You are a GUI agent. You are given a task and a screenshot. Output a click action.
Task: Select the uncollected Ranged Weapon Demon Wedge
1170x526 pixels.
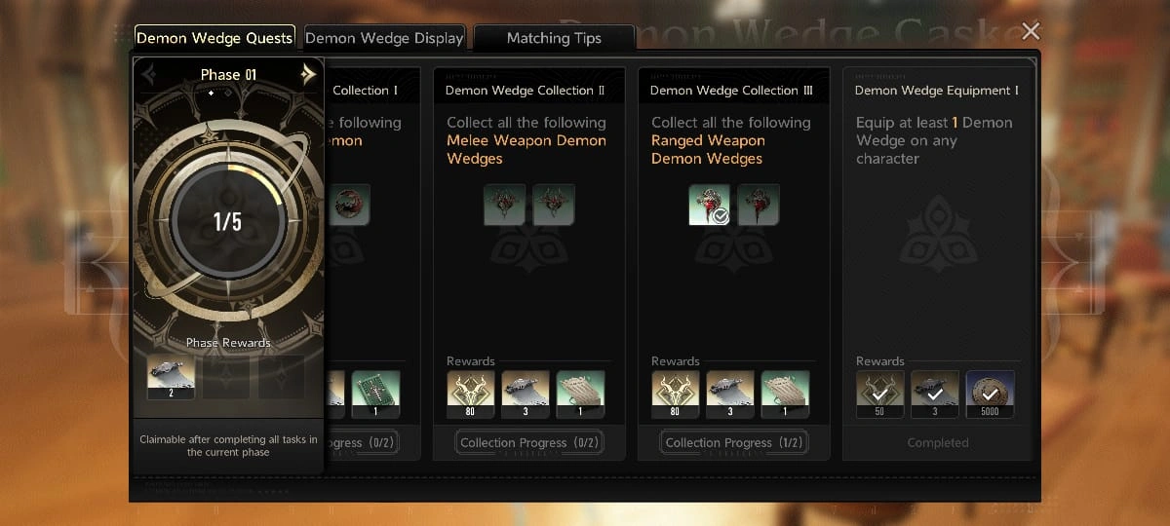coord(759,205)
